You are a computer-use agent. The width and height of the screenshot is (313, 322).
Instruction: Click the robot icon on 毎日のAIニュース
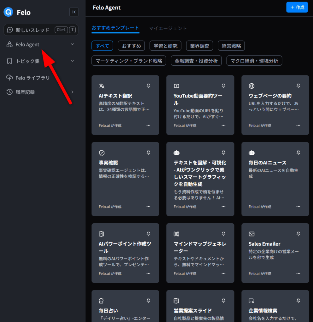click(x=252, y=153)
